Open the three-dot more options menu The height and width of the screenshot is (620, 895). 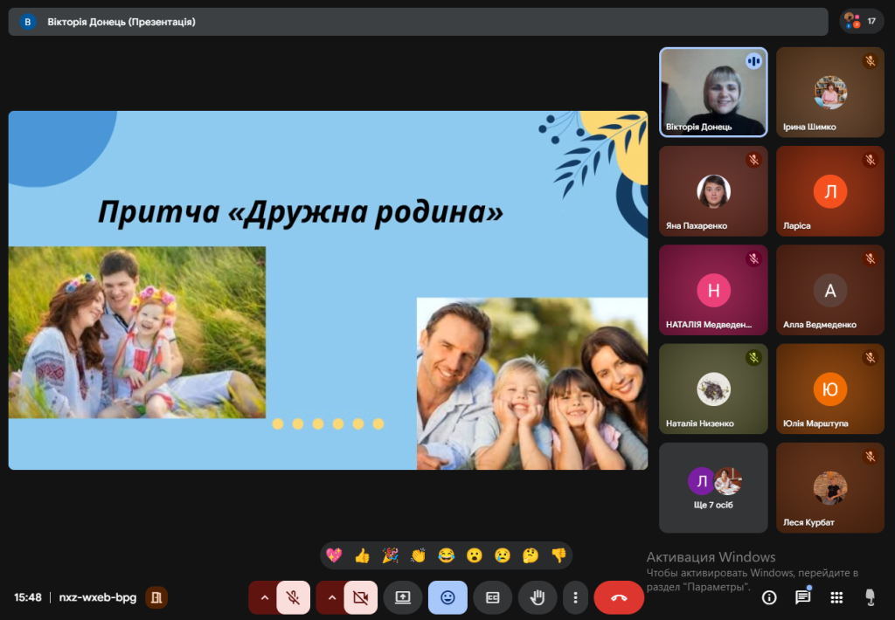pyautogui.click(x=575, y=598)
